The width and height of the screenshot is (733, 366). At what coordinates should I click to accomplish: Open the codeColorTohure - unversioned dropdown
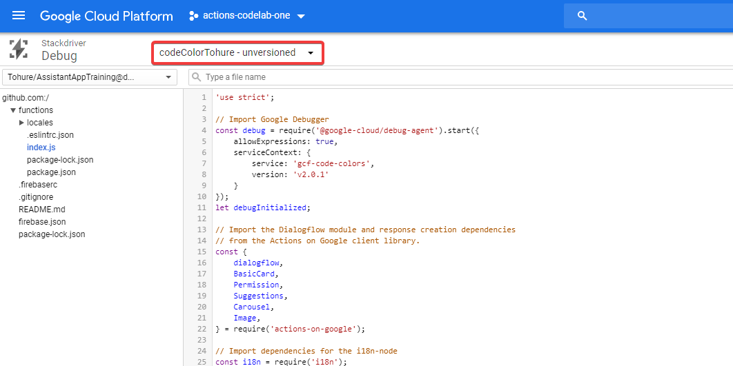(x=237, y=53)
